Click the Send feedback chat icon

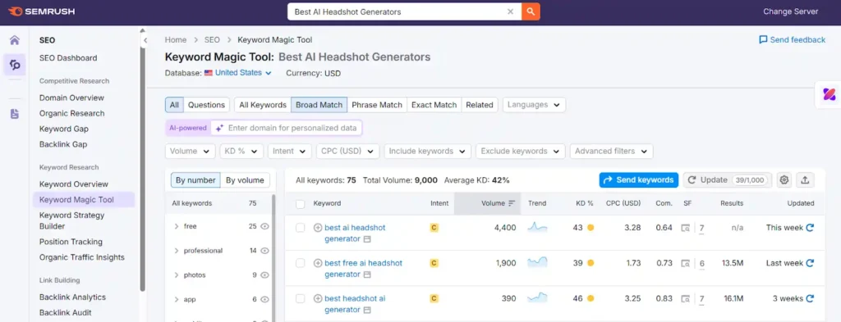763,39
